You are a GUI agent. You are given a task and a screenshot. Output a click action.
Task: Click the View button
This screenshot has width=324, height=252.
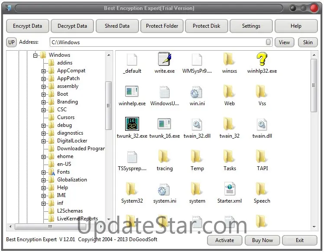(284, 42)
